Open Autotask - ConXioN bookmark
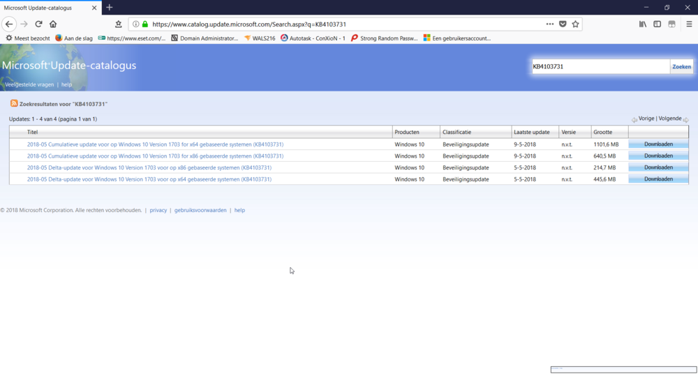The image size is (698, 374). (x=313, y=38)
